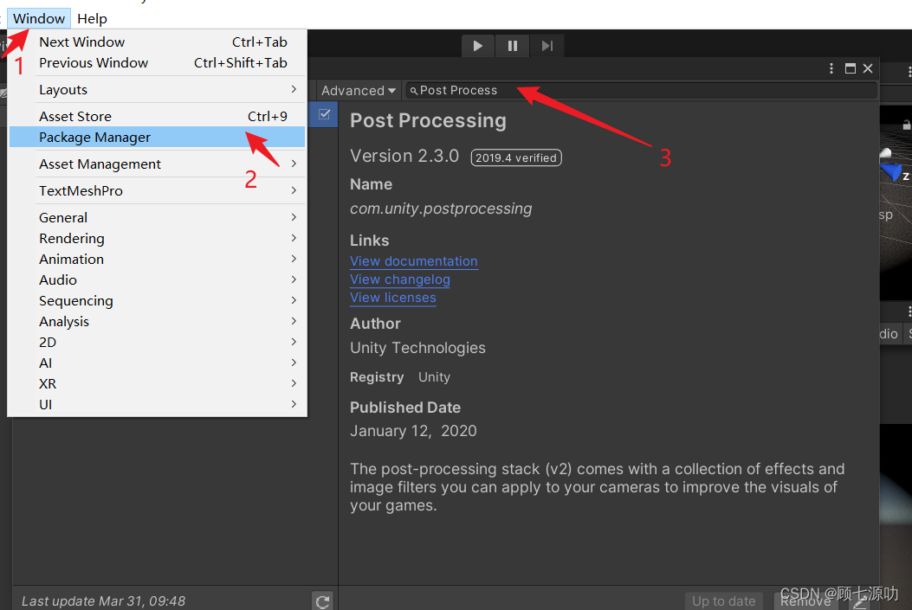Click the 2019.4 verified badge
The height and width of the screenshot is (610, 912).
[x=516, y=158]
